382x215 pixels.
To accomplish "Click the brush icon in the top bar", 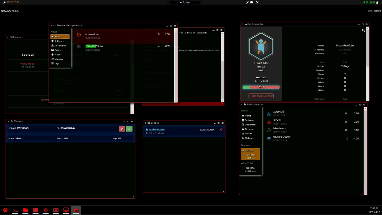I will coord(247,2).
